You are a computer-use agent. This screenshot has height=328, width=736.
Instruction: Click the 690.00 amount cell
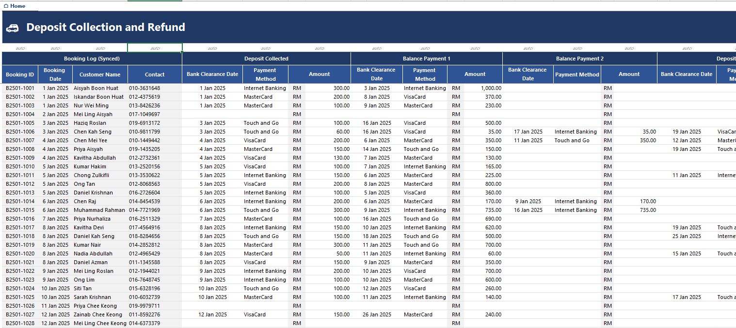(x=494, y=219)
